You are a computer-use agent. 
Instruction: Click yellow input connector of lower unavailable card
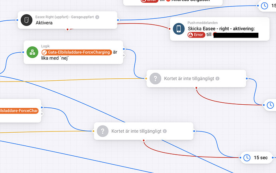(93, 131)
